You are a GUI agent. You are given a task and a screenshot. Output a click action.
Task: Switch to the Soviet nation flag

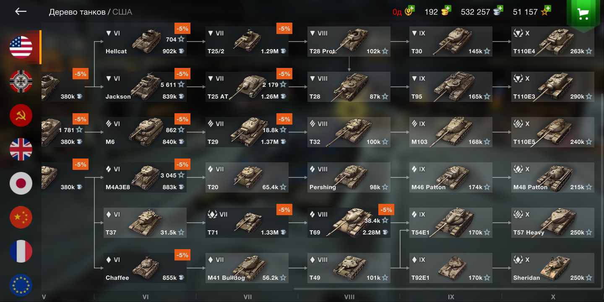pos(21,115)
